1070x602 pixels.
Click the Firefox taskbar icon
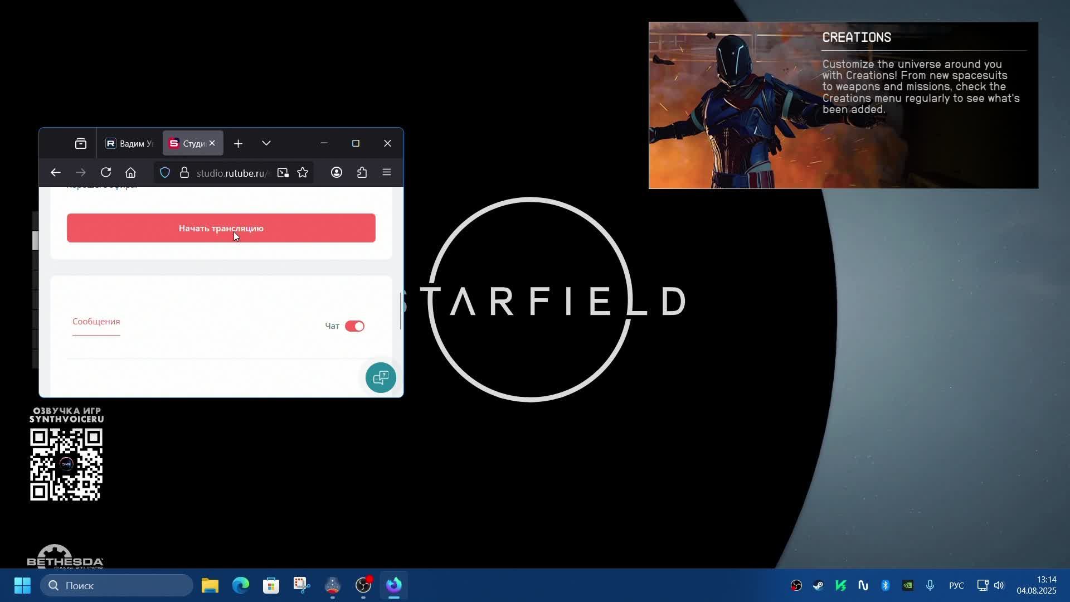pyautogui.click(x=394, y=585)
